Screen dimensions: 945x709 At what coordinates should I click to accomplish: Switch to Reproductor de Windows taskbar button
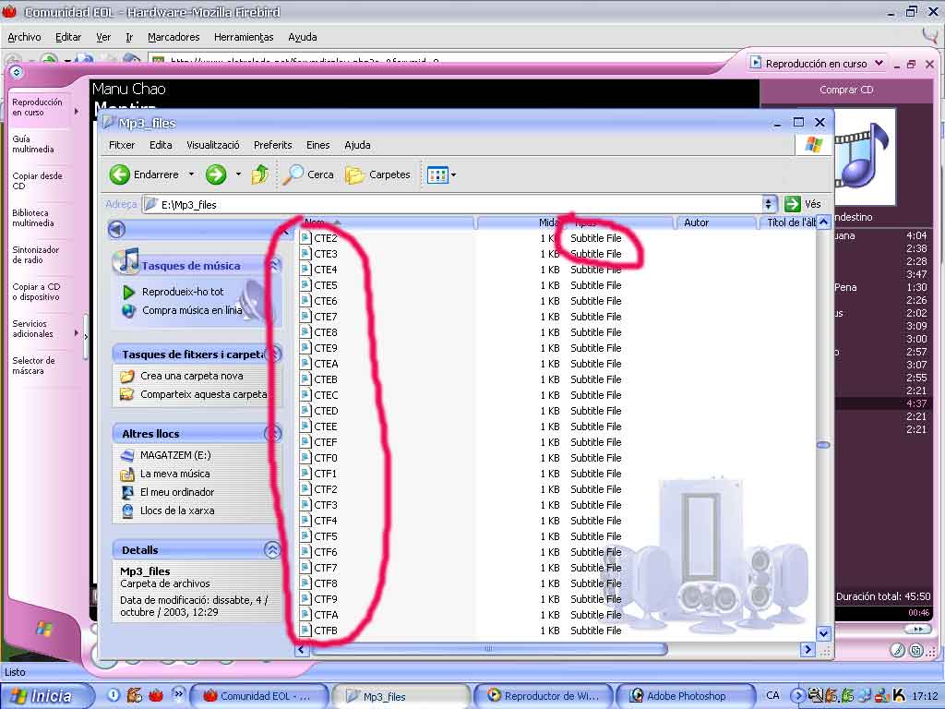tap(544, 696)
